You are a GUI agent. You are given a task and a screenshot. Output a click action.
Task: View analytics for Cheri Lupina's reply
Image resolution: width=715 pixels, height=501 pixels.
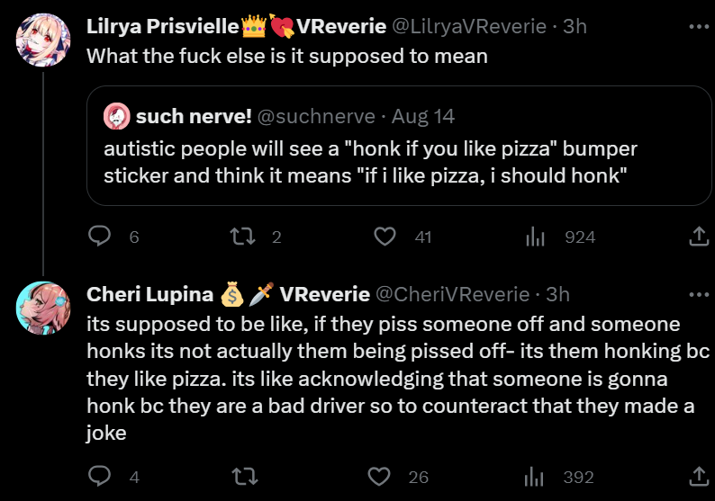click(x=537, y=477)
